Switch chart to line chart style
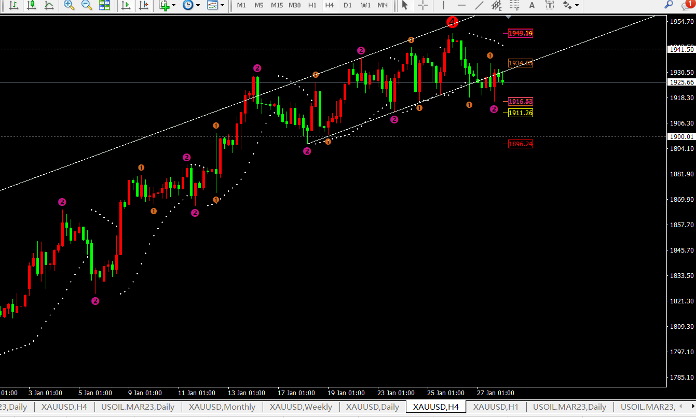Screen dimensions: 696x418 point(49,6)
